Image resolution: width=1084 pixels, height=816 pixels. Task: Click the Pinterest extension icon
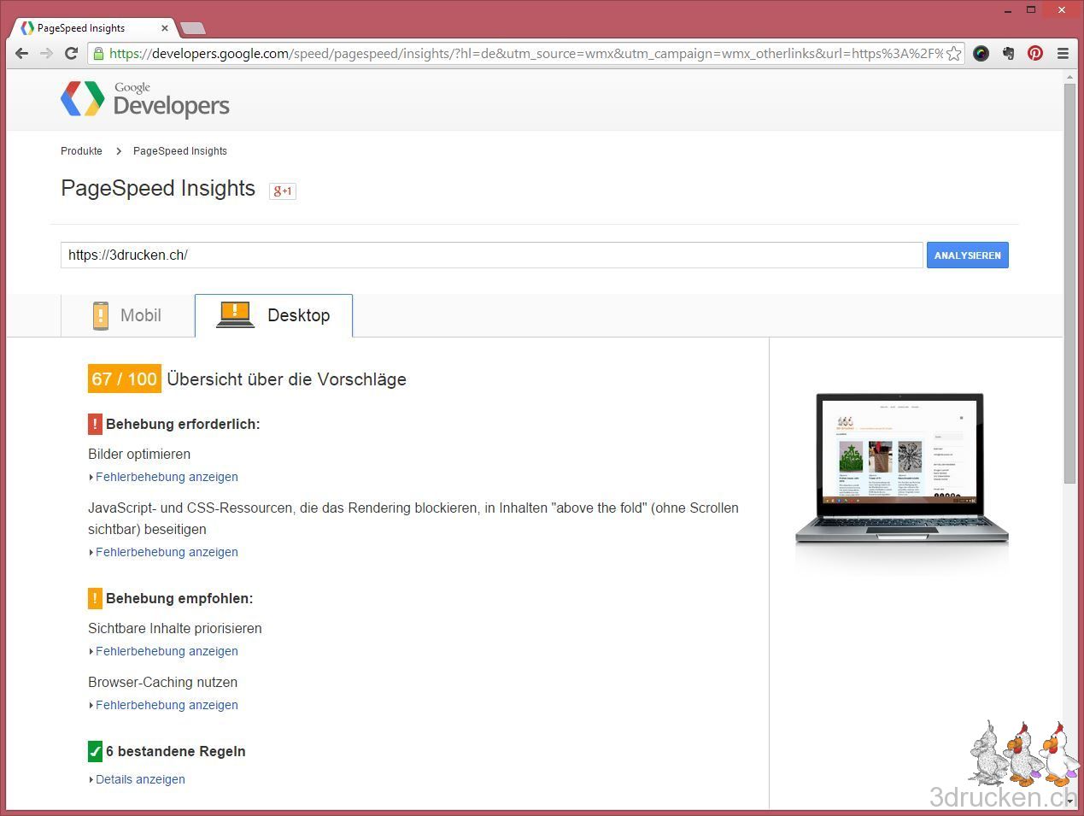[x=1034, y=53]
